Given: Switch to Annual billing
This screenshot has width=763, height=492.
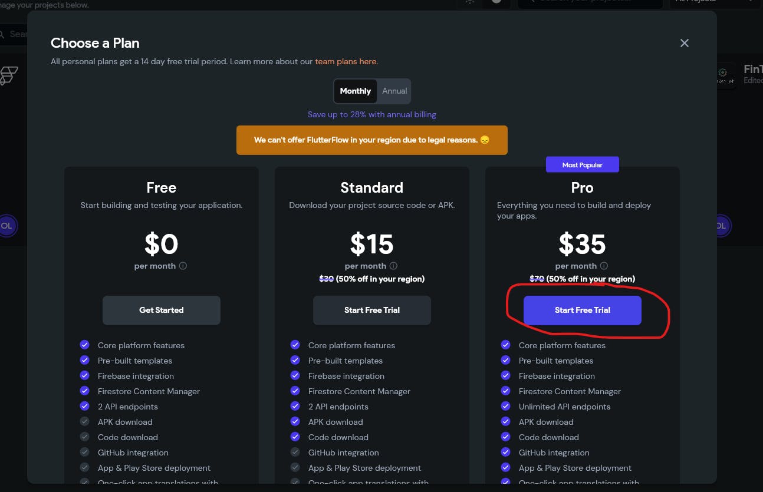Looking at the screenshot, I should (394, 91).
